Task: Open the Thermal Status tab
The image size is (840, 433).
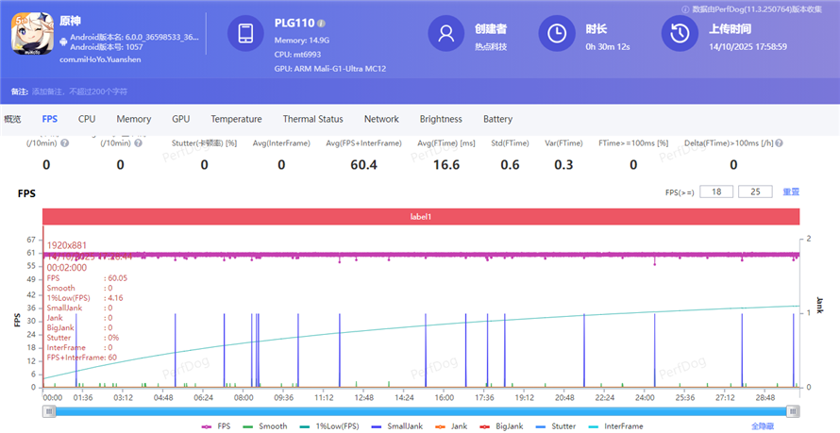Action: 312,119
